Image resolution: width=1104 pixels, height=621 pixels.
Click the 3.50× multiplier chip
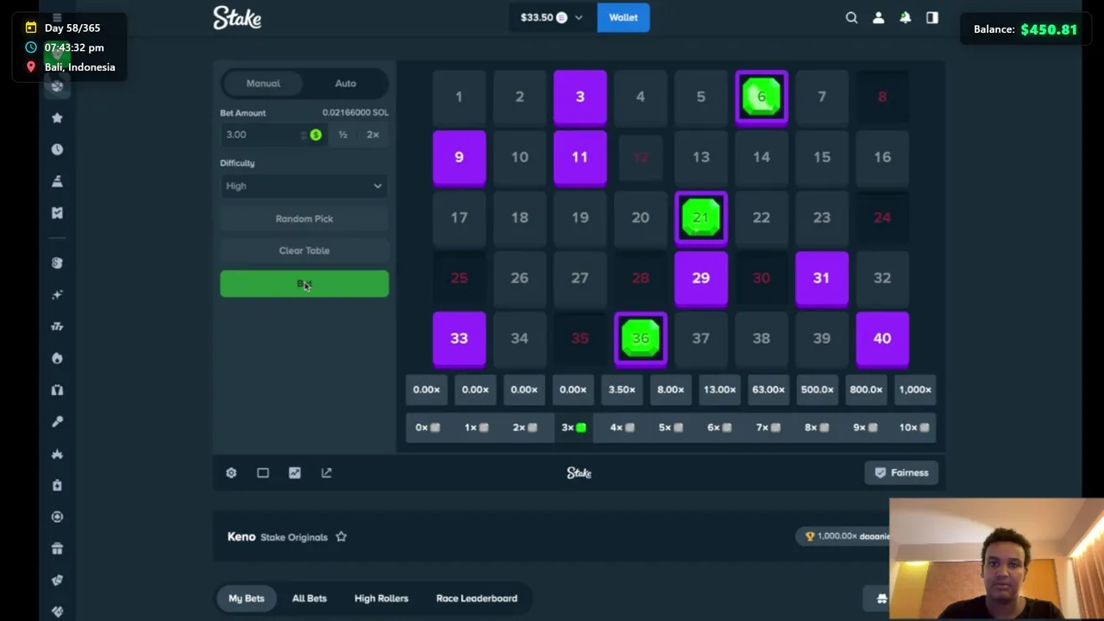tap(622, 390)
